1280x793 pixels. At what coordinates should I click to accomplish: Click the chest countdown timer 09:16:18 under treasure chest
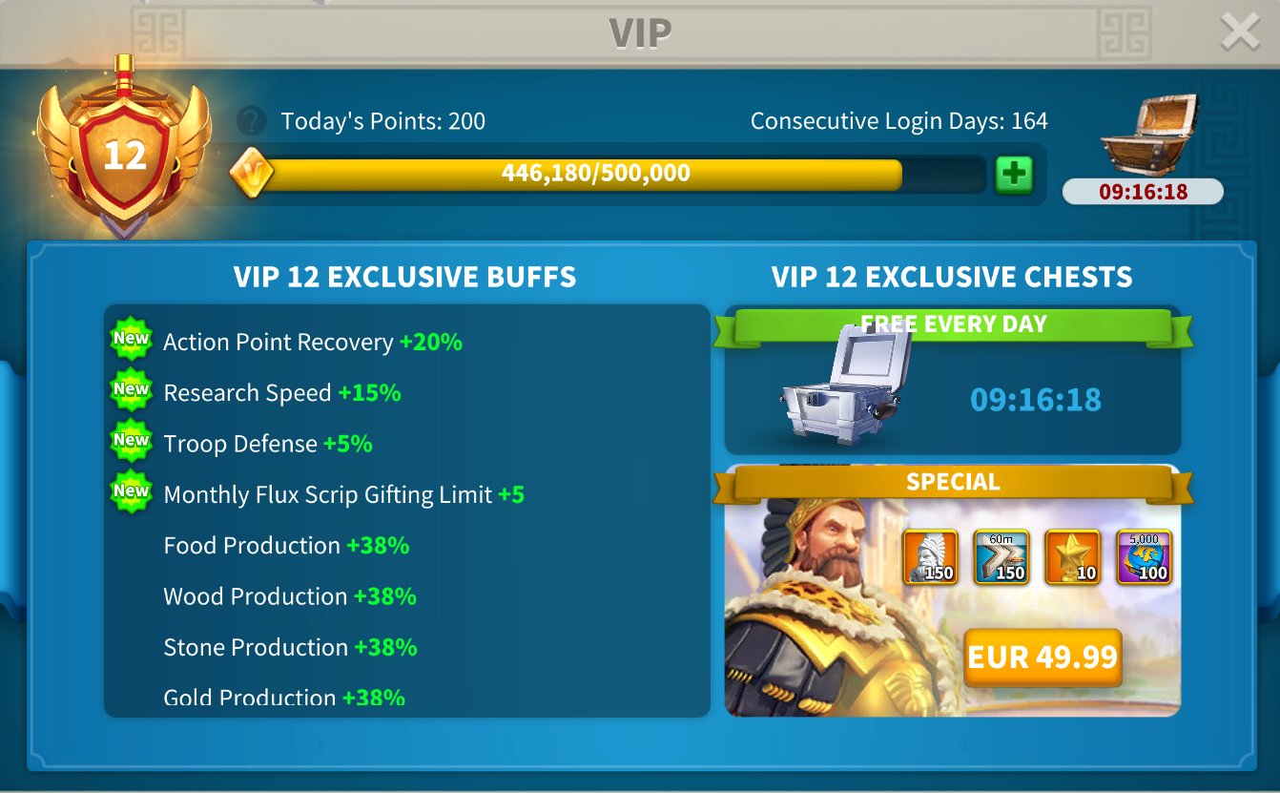tap(1143, 192)
